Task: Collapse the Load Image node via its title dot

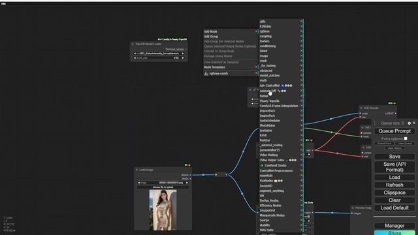Action: (x=137, y=170)
